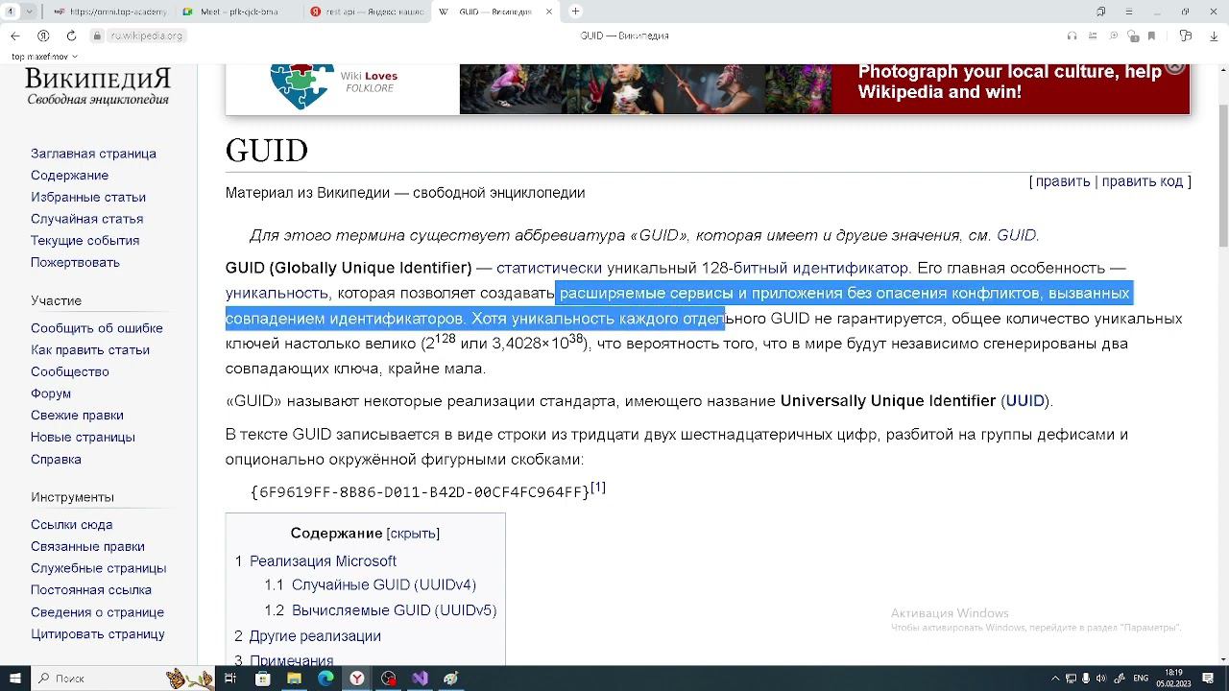The image size is (1229, 691).
Task: Open Текущие события
Action: 84,241
